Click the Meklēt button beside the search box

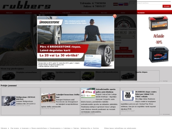167,6
